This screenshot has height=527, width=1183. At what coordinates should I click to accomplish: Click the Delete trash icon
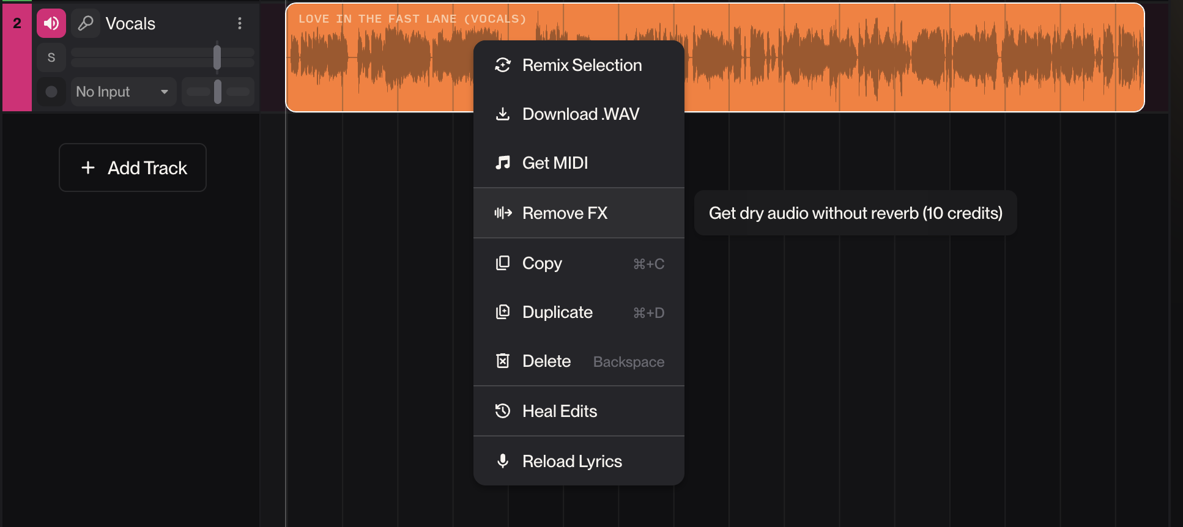click(503, 361)
